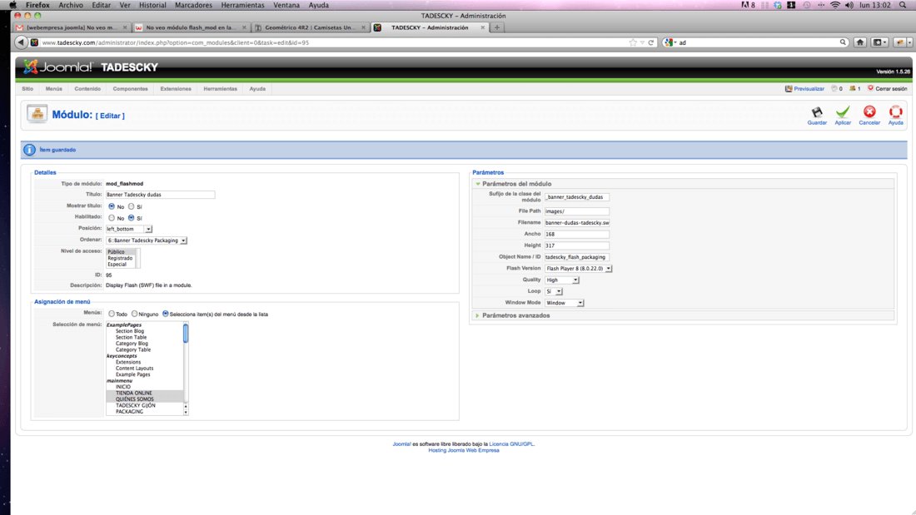The height and width of the screenshot is (515, 916).
Task: Open the Posición left_bottom dropdown
Action: [x=128, y=229]
